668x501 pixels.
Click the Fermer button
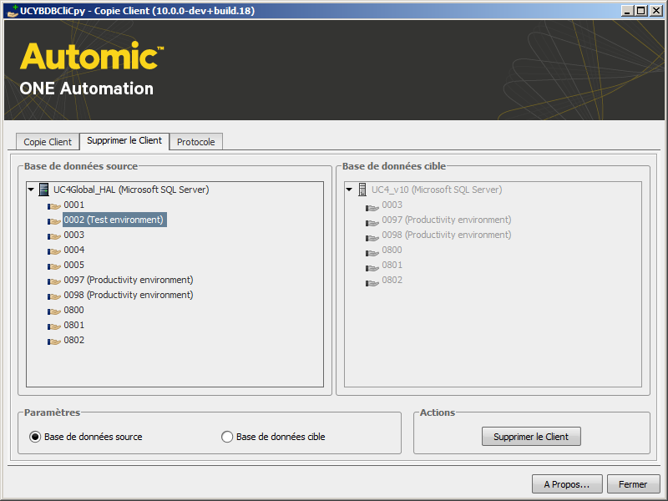pos(633,484)
